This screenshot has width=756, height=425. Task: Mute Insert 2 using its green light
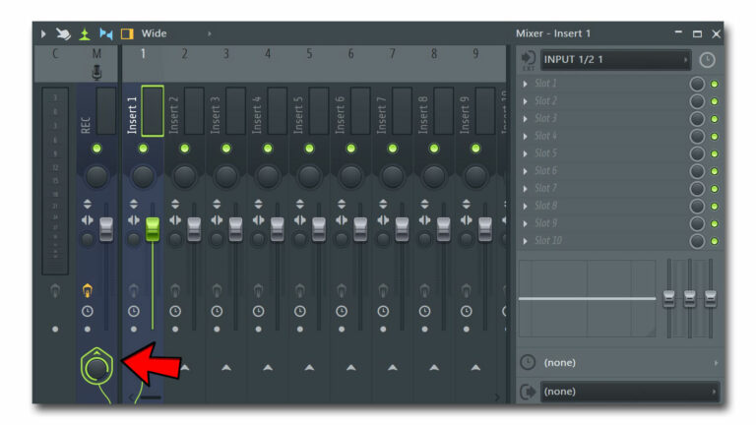[185, 149]
